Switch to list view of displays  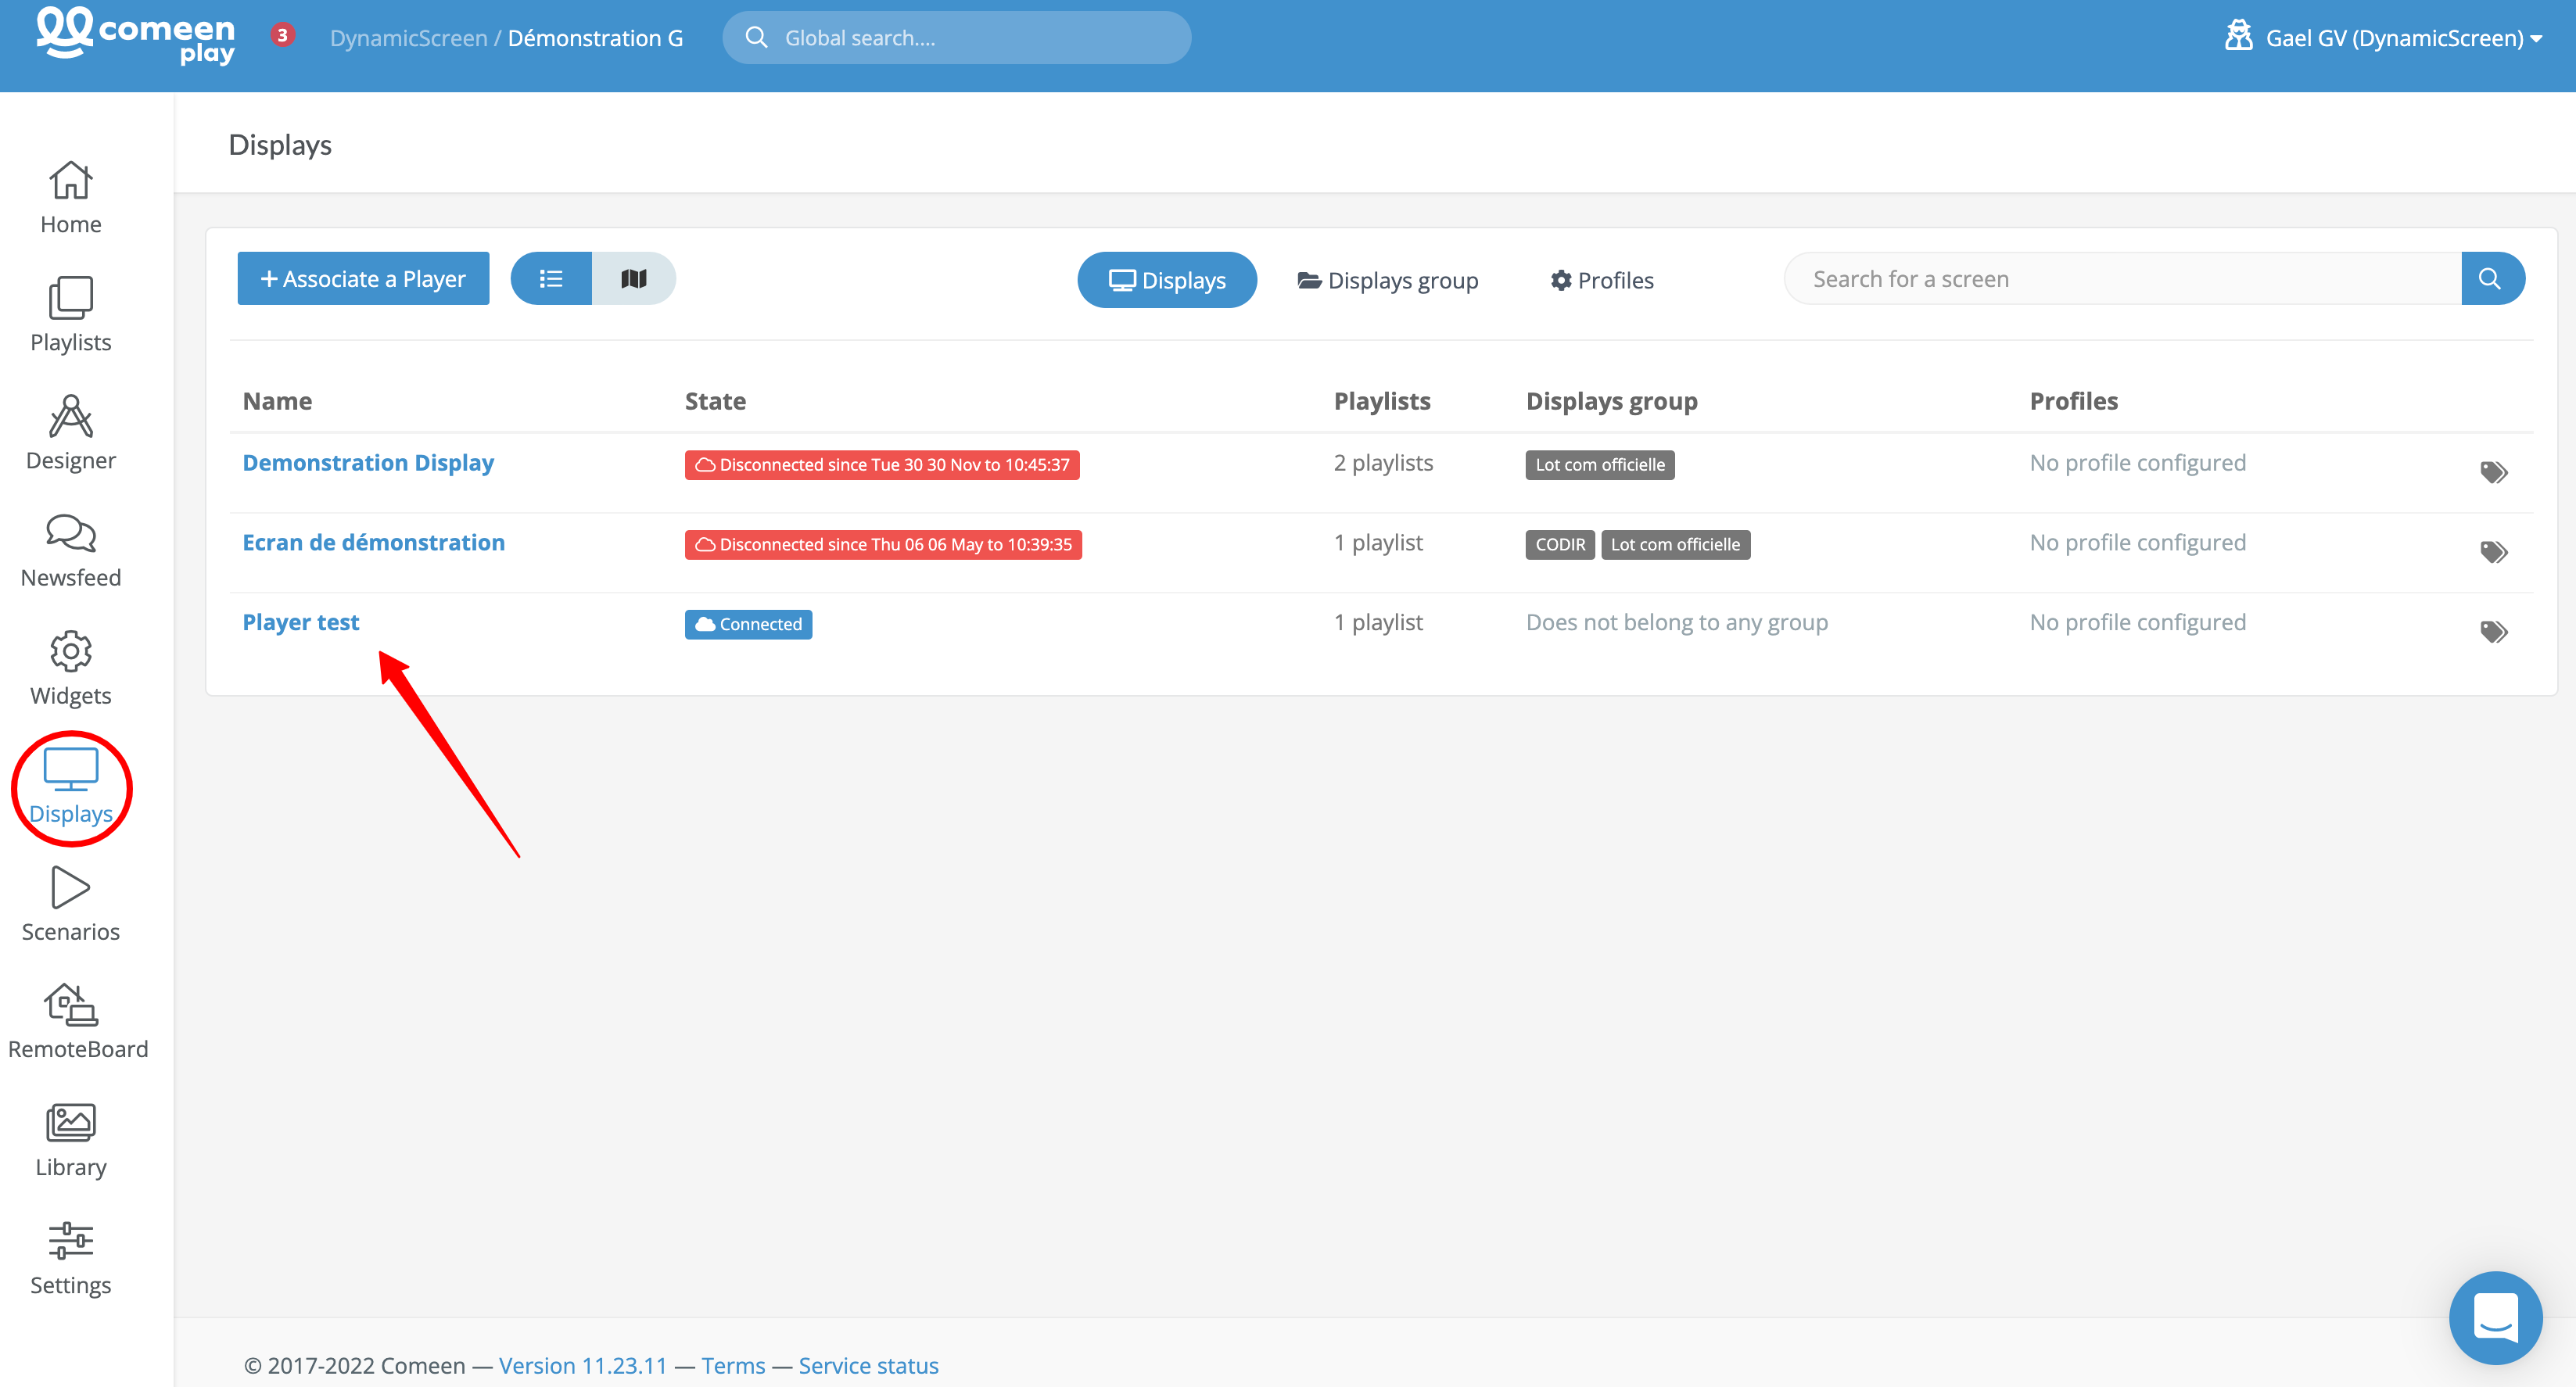click(x=551, y=278)
